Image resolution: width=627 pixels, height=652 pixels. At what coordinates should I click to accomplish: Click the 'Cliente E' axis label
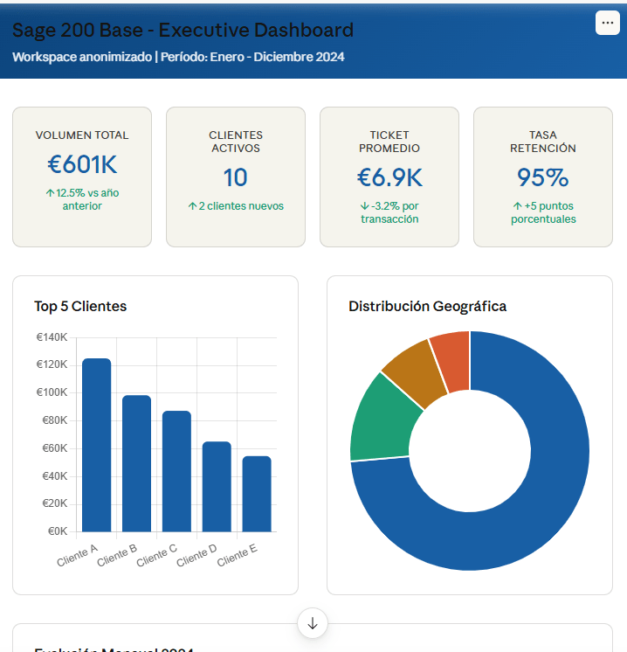(x=238, y=555)
